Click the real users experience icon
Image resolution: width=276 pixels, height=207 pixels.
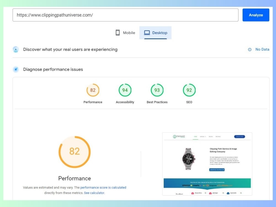pyautogui.click(x=16, y=50)
